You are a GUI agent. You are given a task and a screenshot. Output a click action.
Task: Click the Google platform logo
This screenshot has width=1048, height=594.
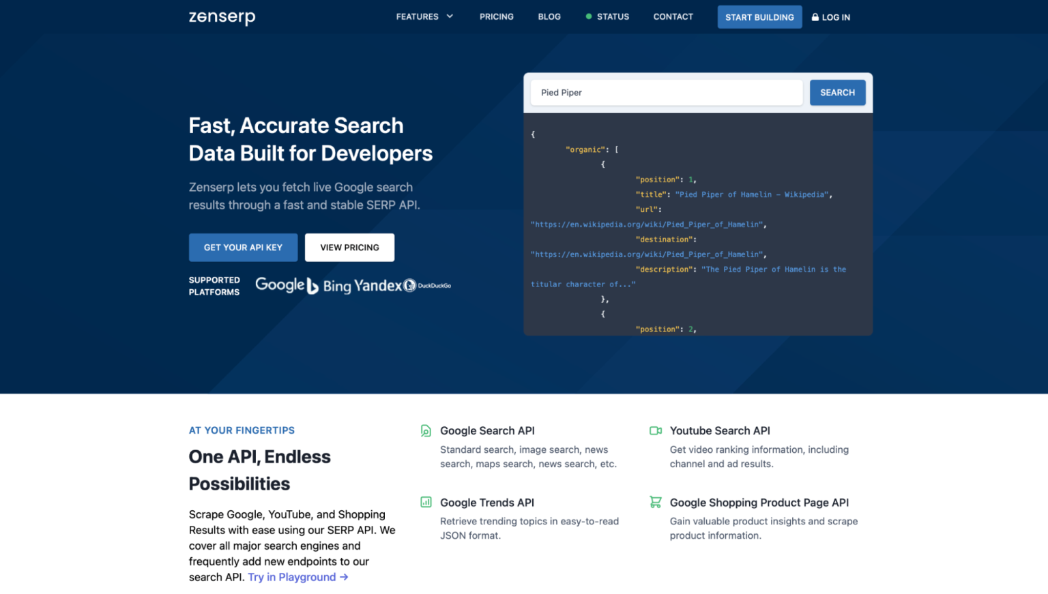(280, 285)
